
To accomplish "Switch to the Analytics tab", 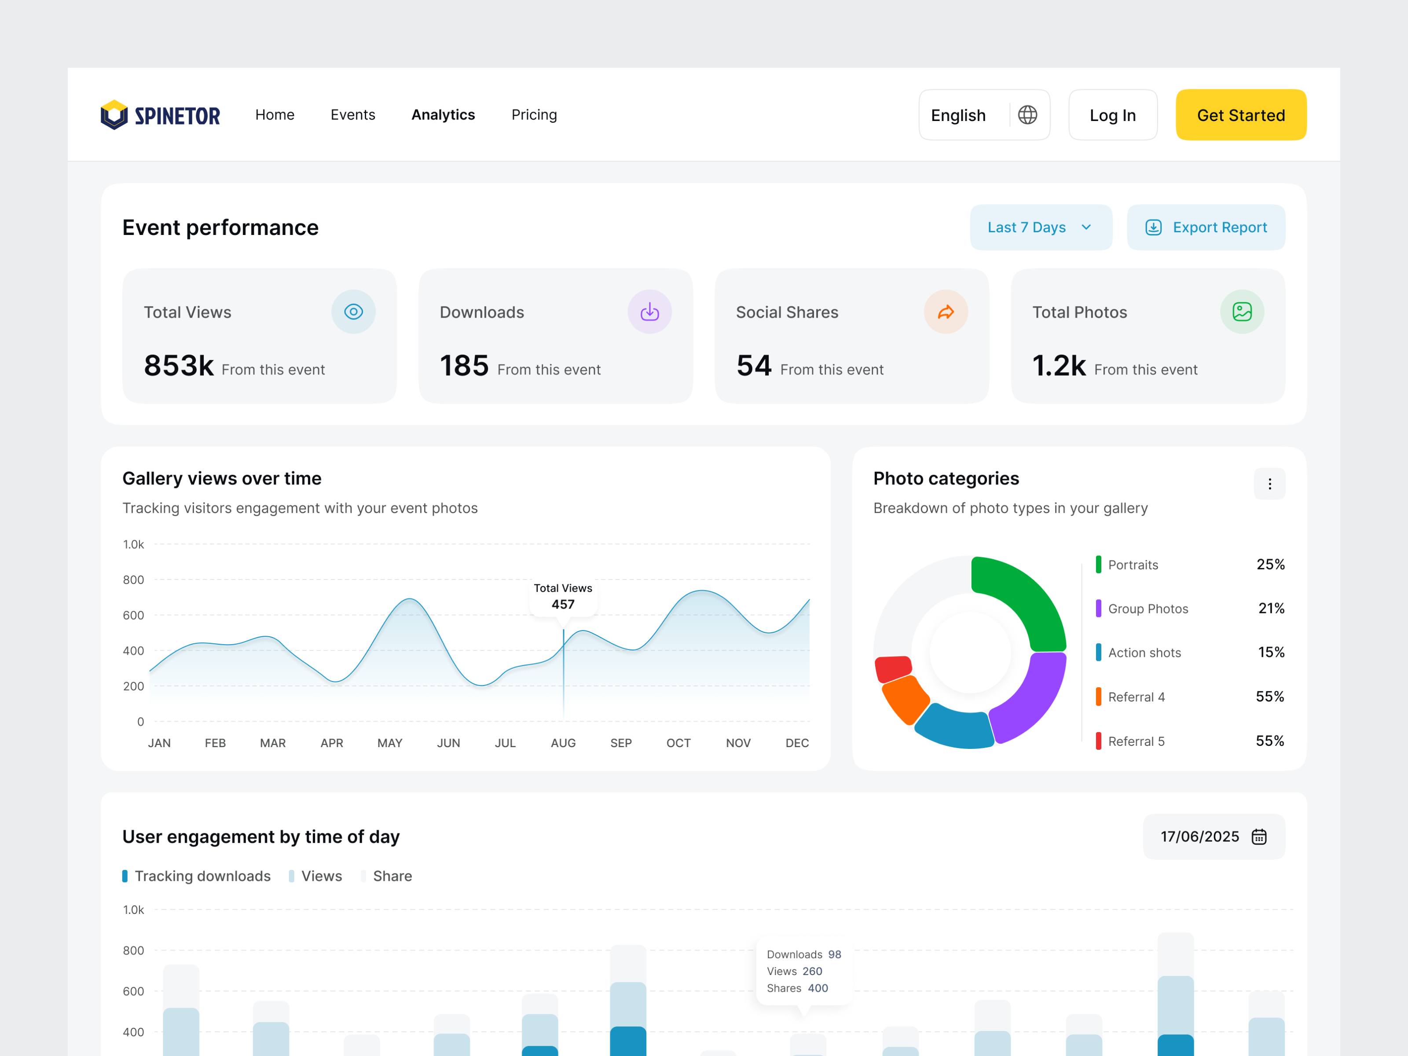I will (x=443, y=114).
